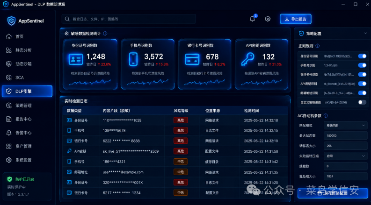Click the 风险等级 column header
Viewport: 371px width, 205px height.
coord(181,111)
